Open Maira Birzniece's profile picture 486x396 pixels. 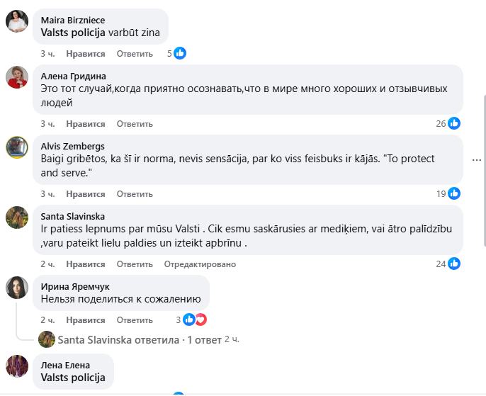click(x=17, y=21)
